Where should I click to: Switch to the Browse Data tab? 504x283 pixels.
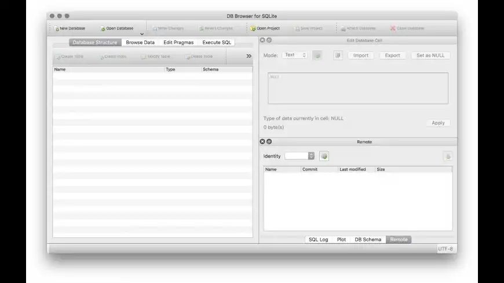[140, 42]
